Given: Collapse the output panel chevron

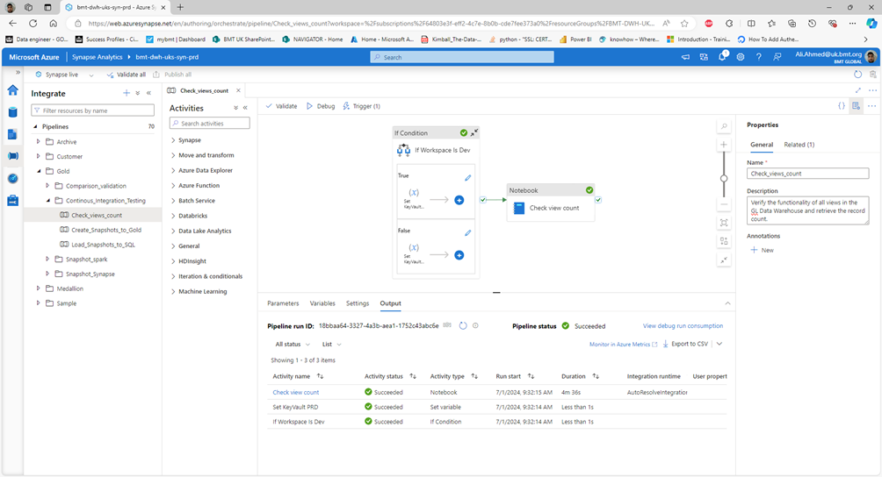Looking at the screenshot, I should [x=727, y=303].
